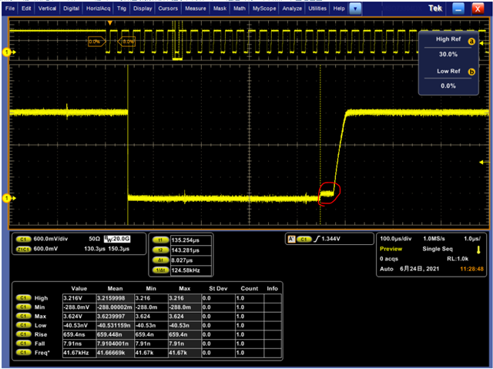Screen dimensions: 493x369
Task: Click the C1 channel badge in vertical readout
Action: [x=22, y=239]
